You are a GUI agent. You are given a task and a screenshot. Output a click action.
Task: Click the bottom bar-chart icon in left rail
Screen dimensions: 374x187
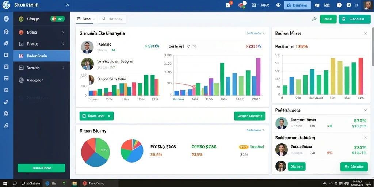pyautogui.click(x=7, y=125)
